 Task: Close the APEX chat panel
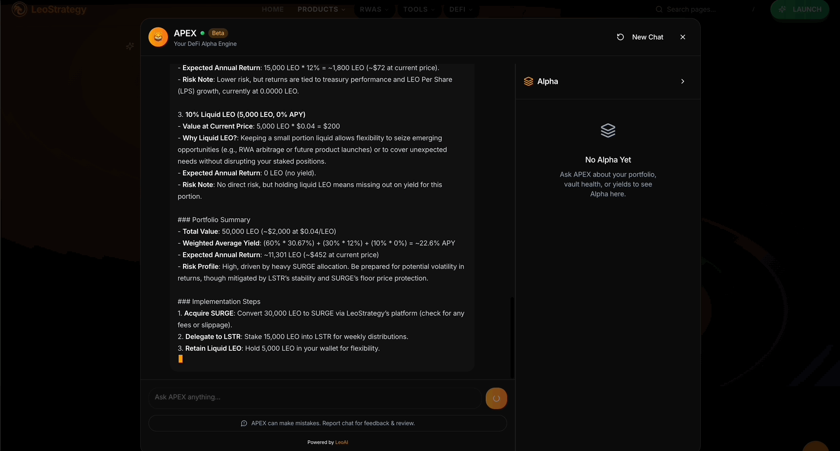coord(683,37)
